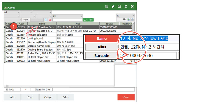Click the table vertical scroll up arrow
This screenshot has width=223, height=104.
(x=133, y=23)
